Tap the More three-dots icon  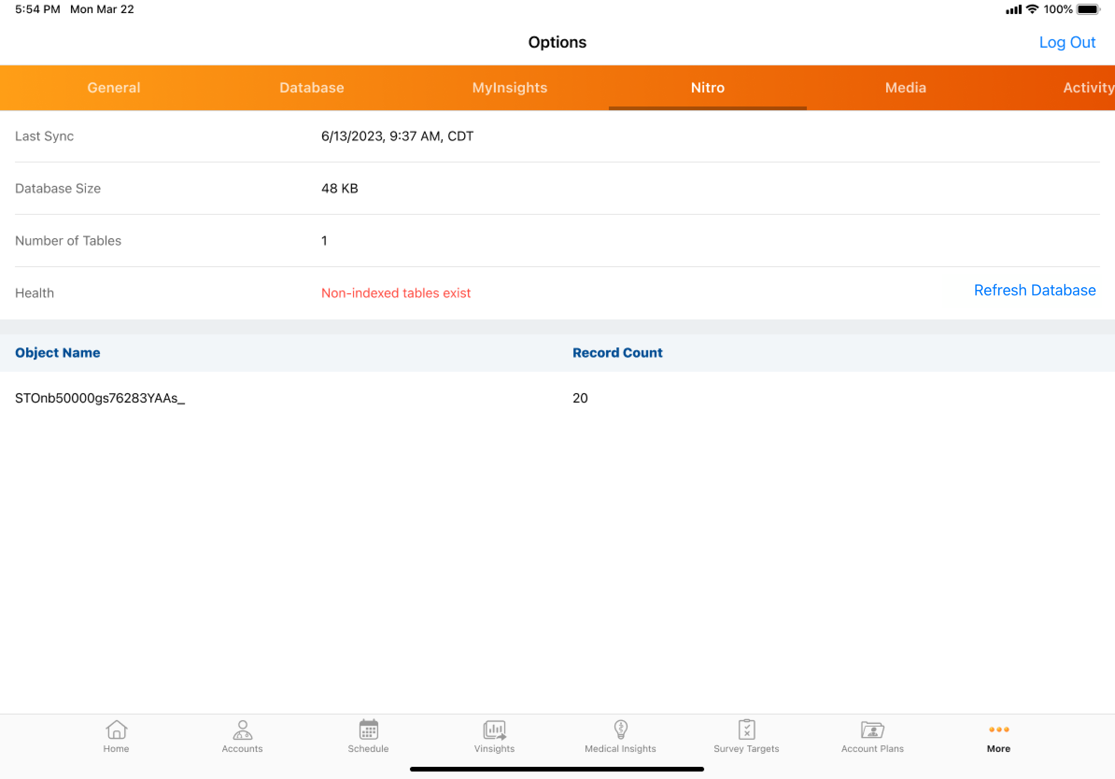point(998,729)
